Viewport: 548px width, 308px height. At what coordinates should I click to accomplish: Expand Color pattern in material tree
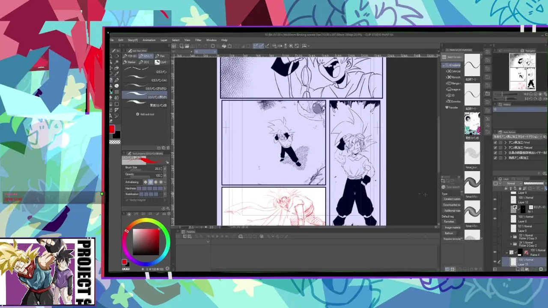coord(447,71)
